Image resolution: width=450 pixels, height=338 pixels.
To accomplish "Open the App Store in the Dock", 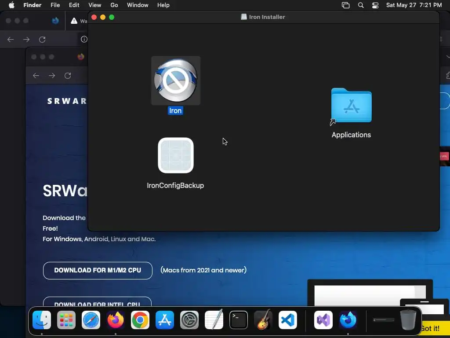I will [165, 320].
